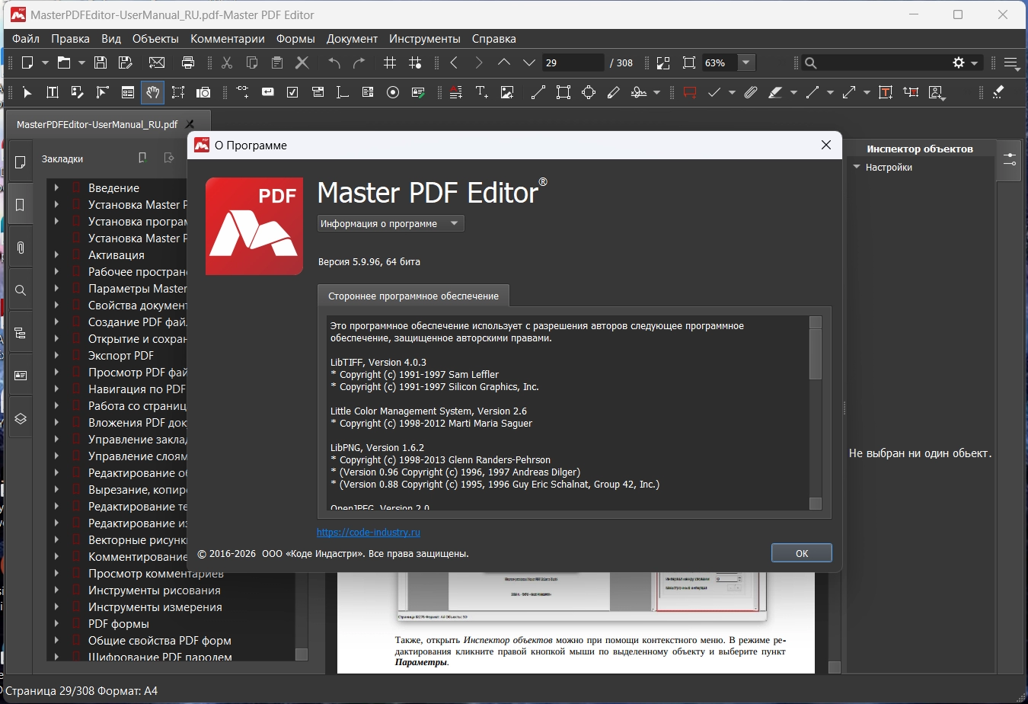
Task: Click the Master PDF Editor logo in dialog
Action: [254, 226]
